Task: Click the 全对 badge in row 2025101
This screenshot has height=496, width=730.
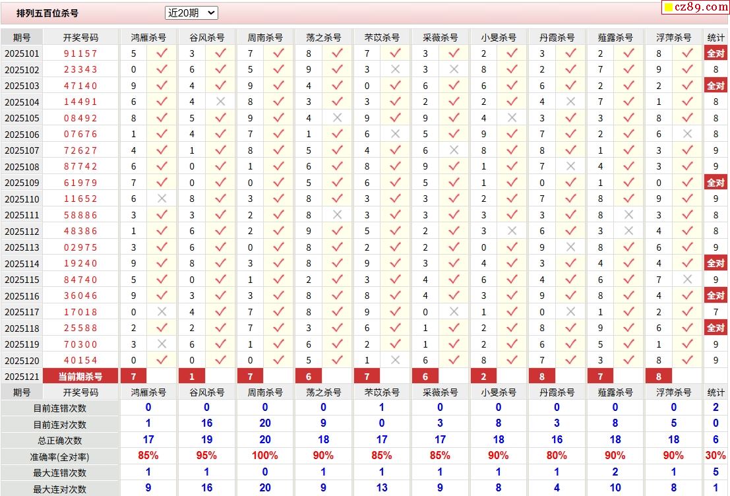Action: (716, 53)
